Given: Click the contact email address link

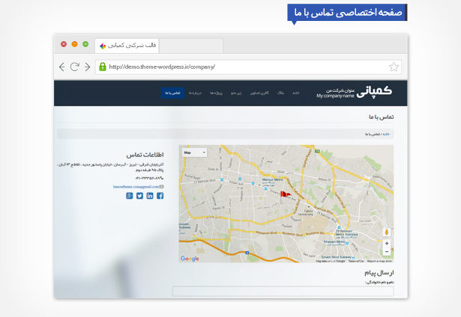Looking at the screenshot, I should click(x=135, y=186).
